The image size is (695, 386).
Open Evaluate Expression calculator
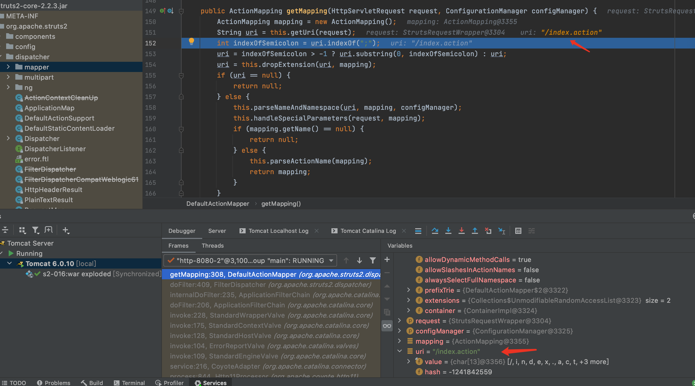click(518, 231)
